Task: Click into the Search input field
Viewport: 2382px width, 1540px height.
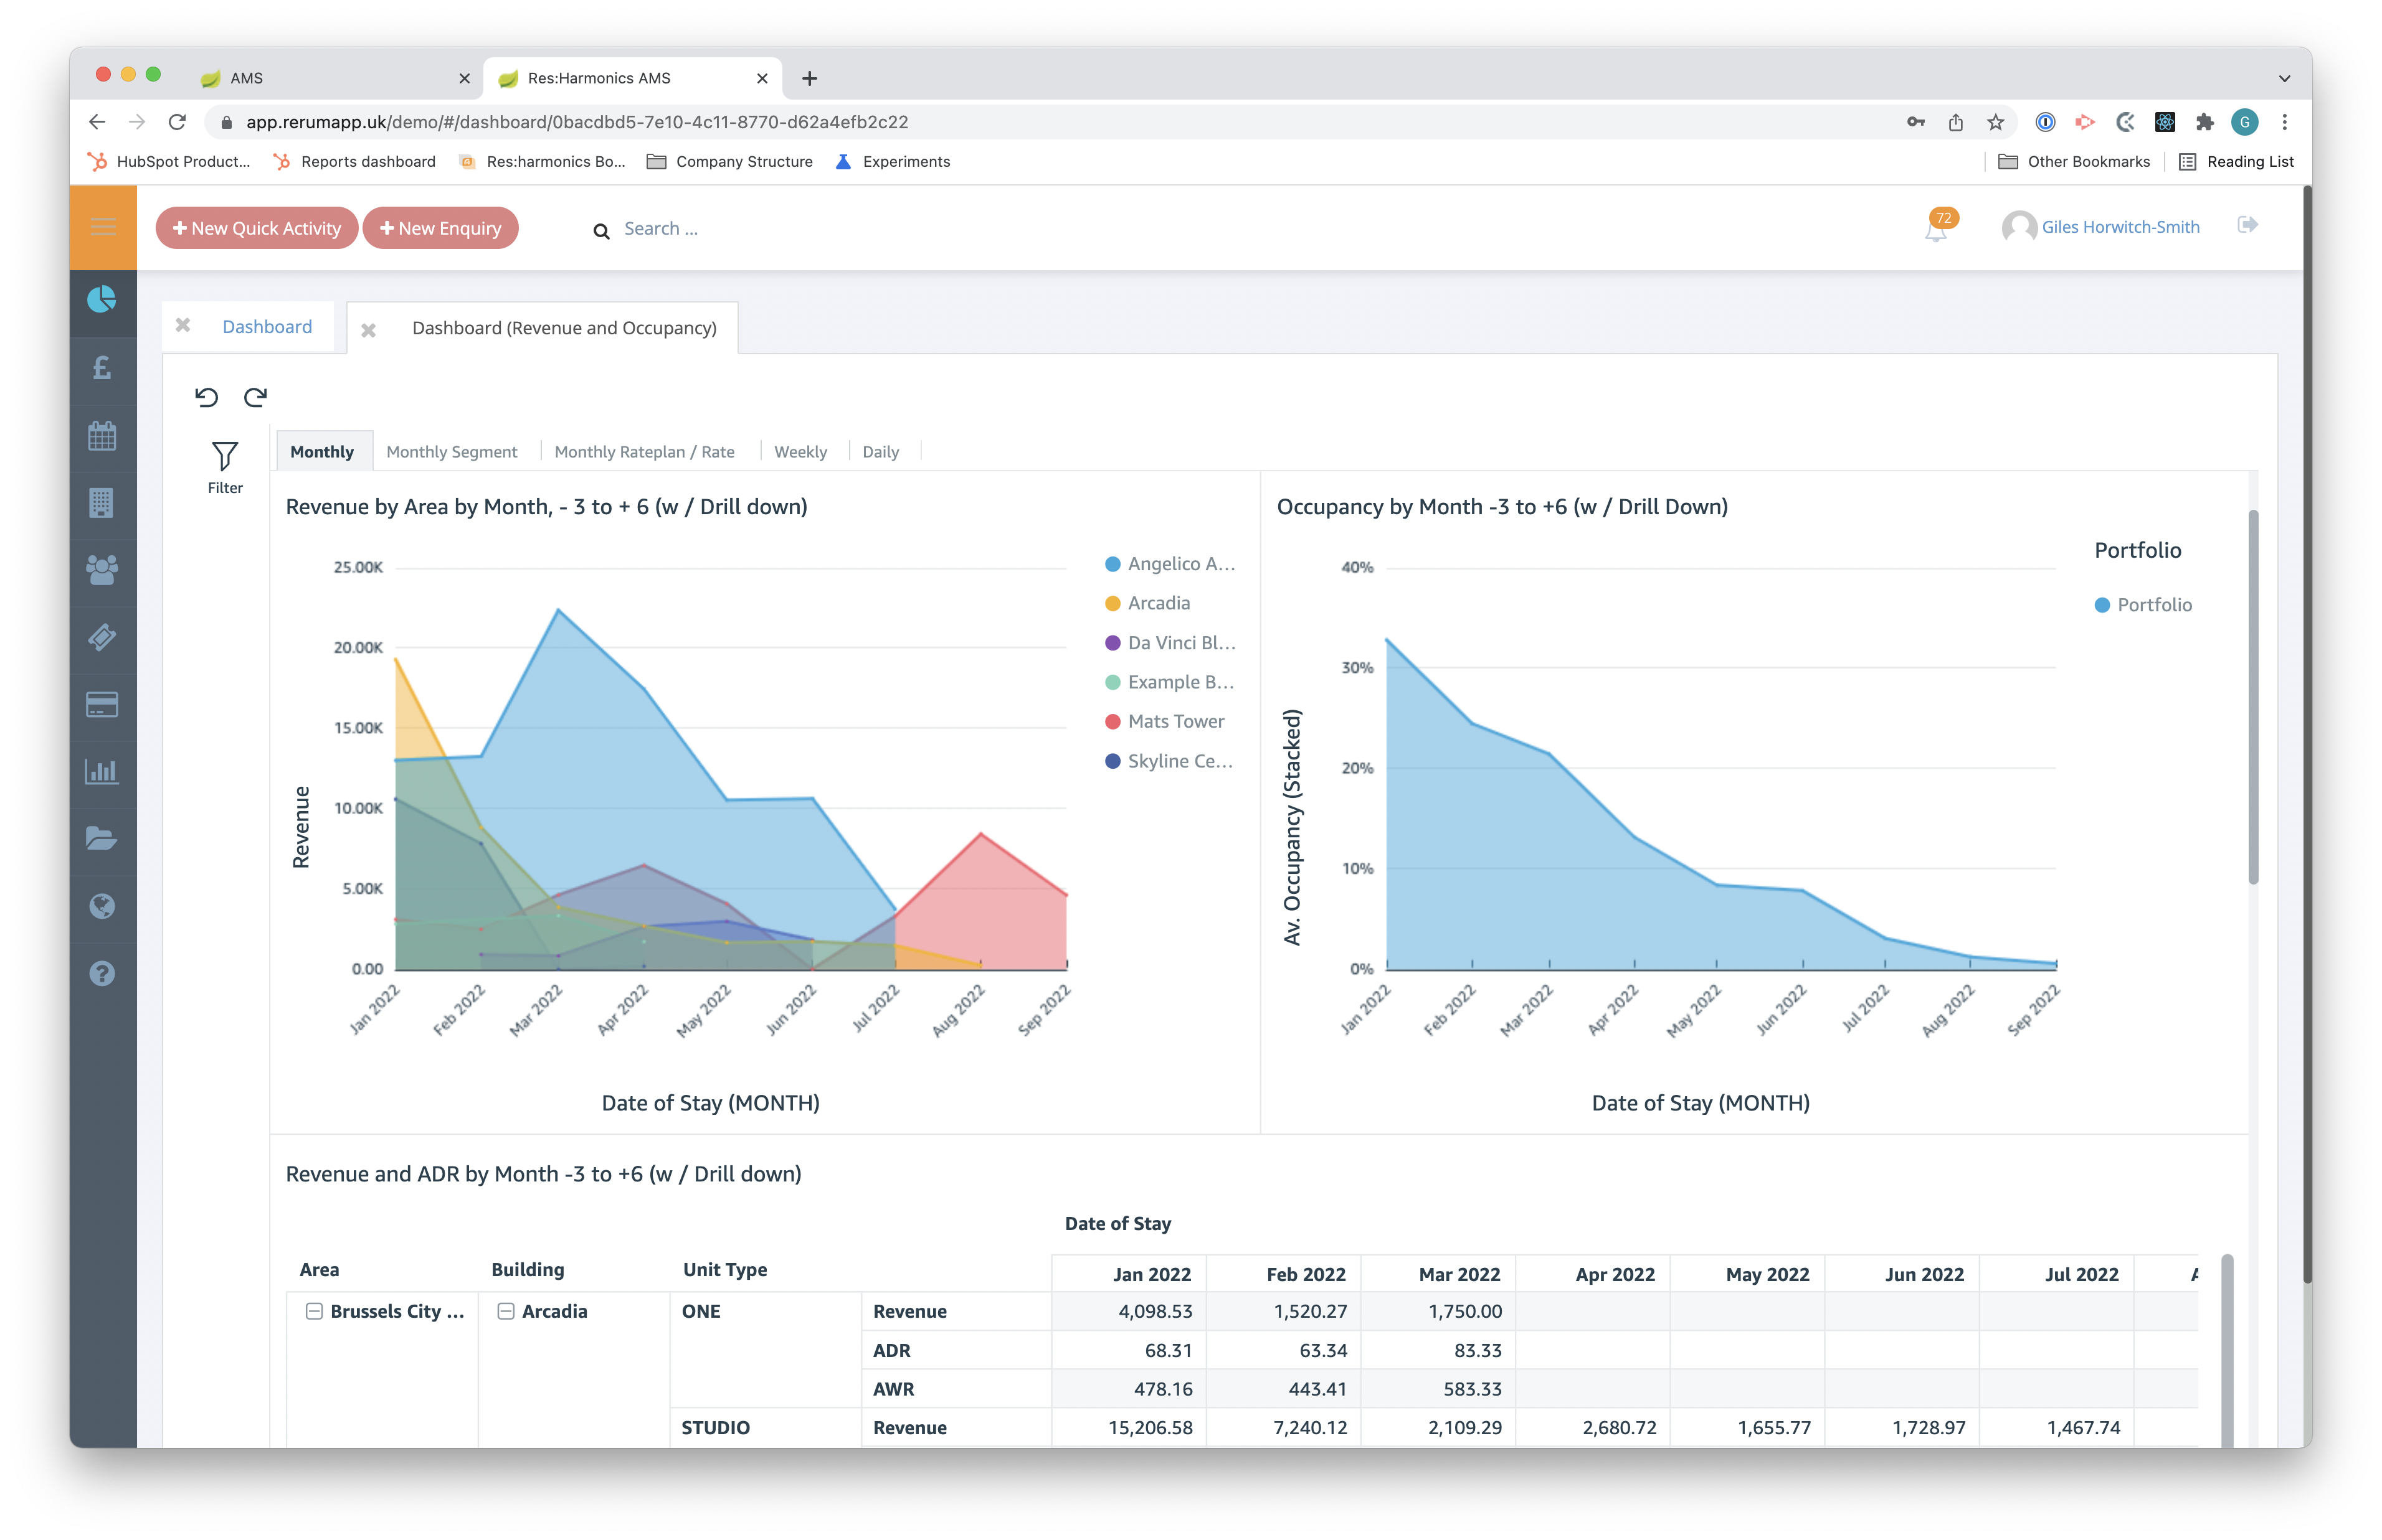Action: (700, 229)
